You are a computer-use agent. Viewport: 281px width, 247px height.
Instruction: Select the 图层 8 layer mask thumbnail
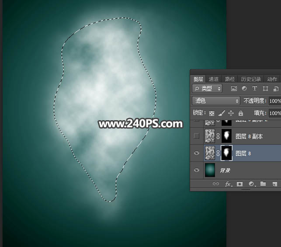[x=226, y=153]
